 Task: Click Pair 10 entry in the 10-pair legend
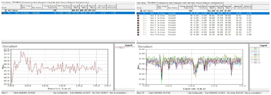click(256, 63)
